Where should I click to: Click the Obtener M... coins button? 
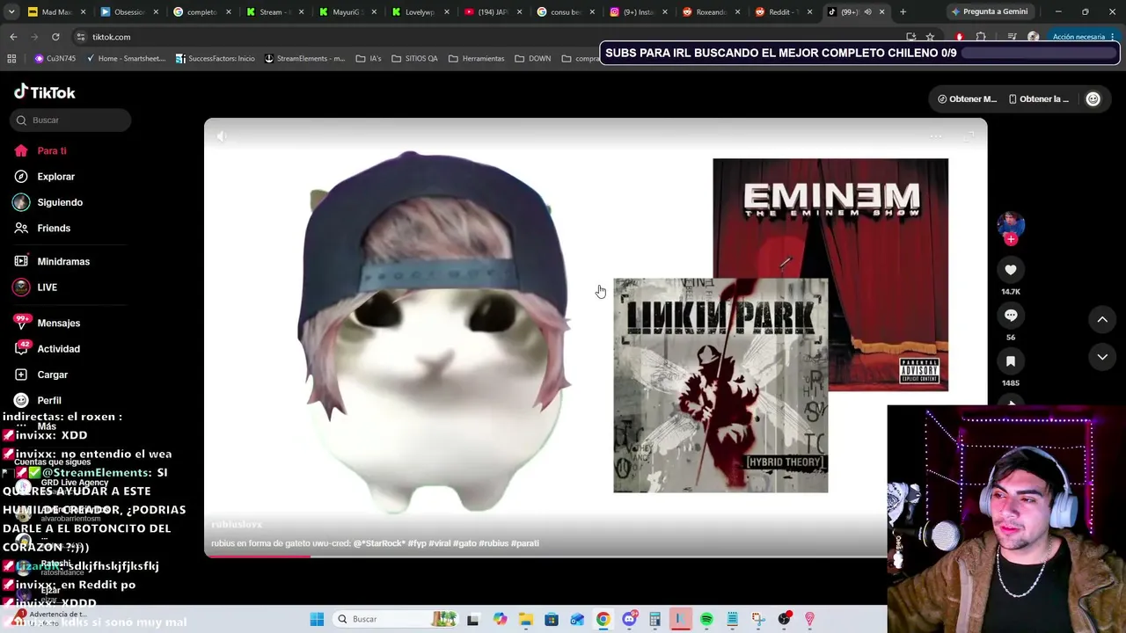point(968,99)
